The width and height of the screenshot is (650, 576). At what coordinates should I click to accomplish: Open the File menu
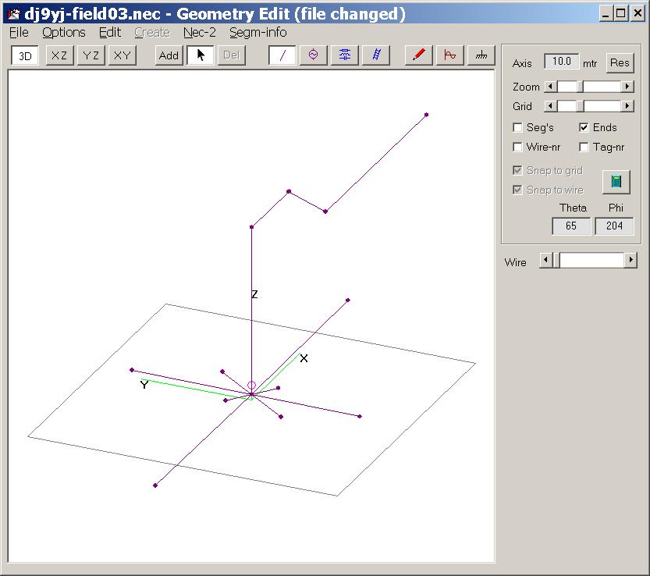tap(19, 32)
